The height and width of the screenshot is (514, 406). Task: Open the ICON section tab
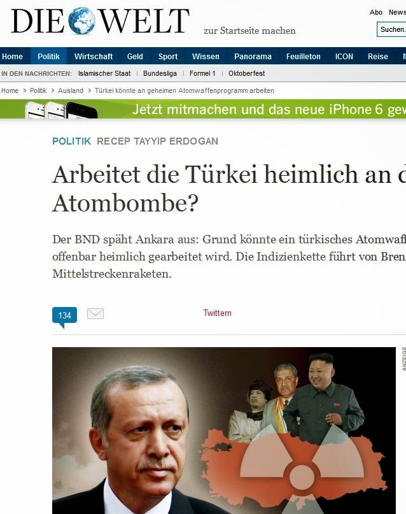pyautogui.click(x=344, y=57)
